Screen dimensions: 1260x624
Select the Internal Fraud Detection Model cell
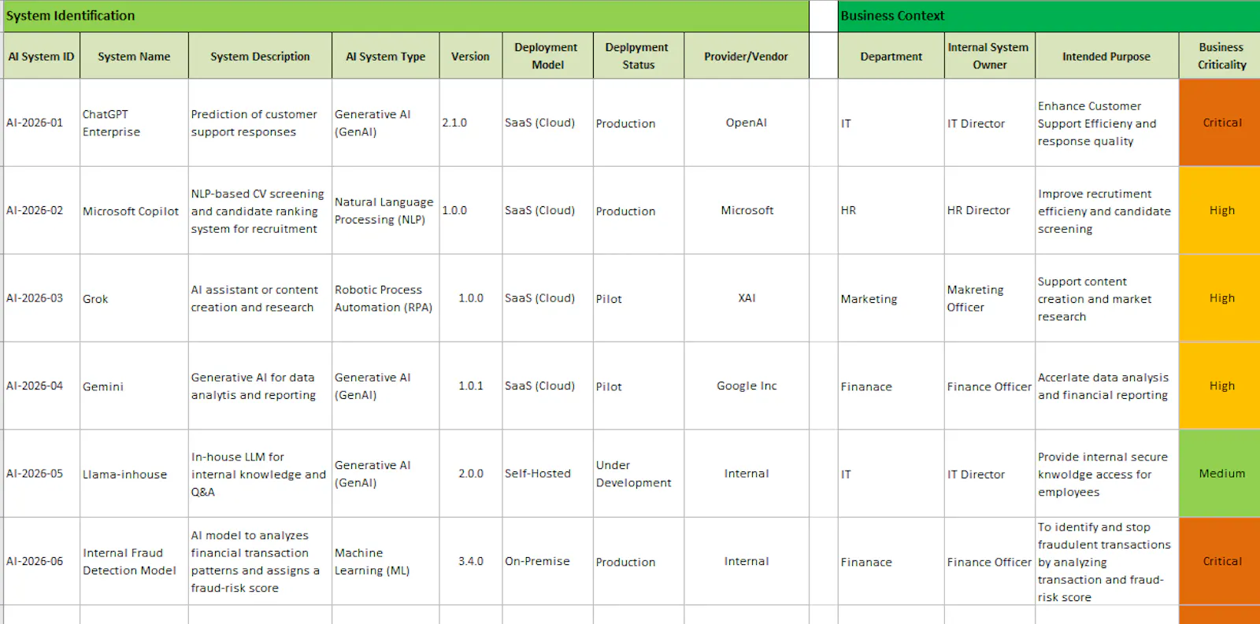[134, 561]
